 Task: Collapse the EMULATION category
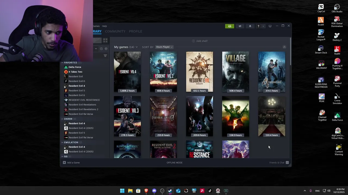[62, 142]
